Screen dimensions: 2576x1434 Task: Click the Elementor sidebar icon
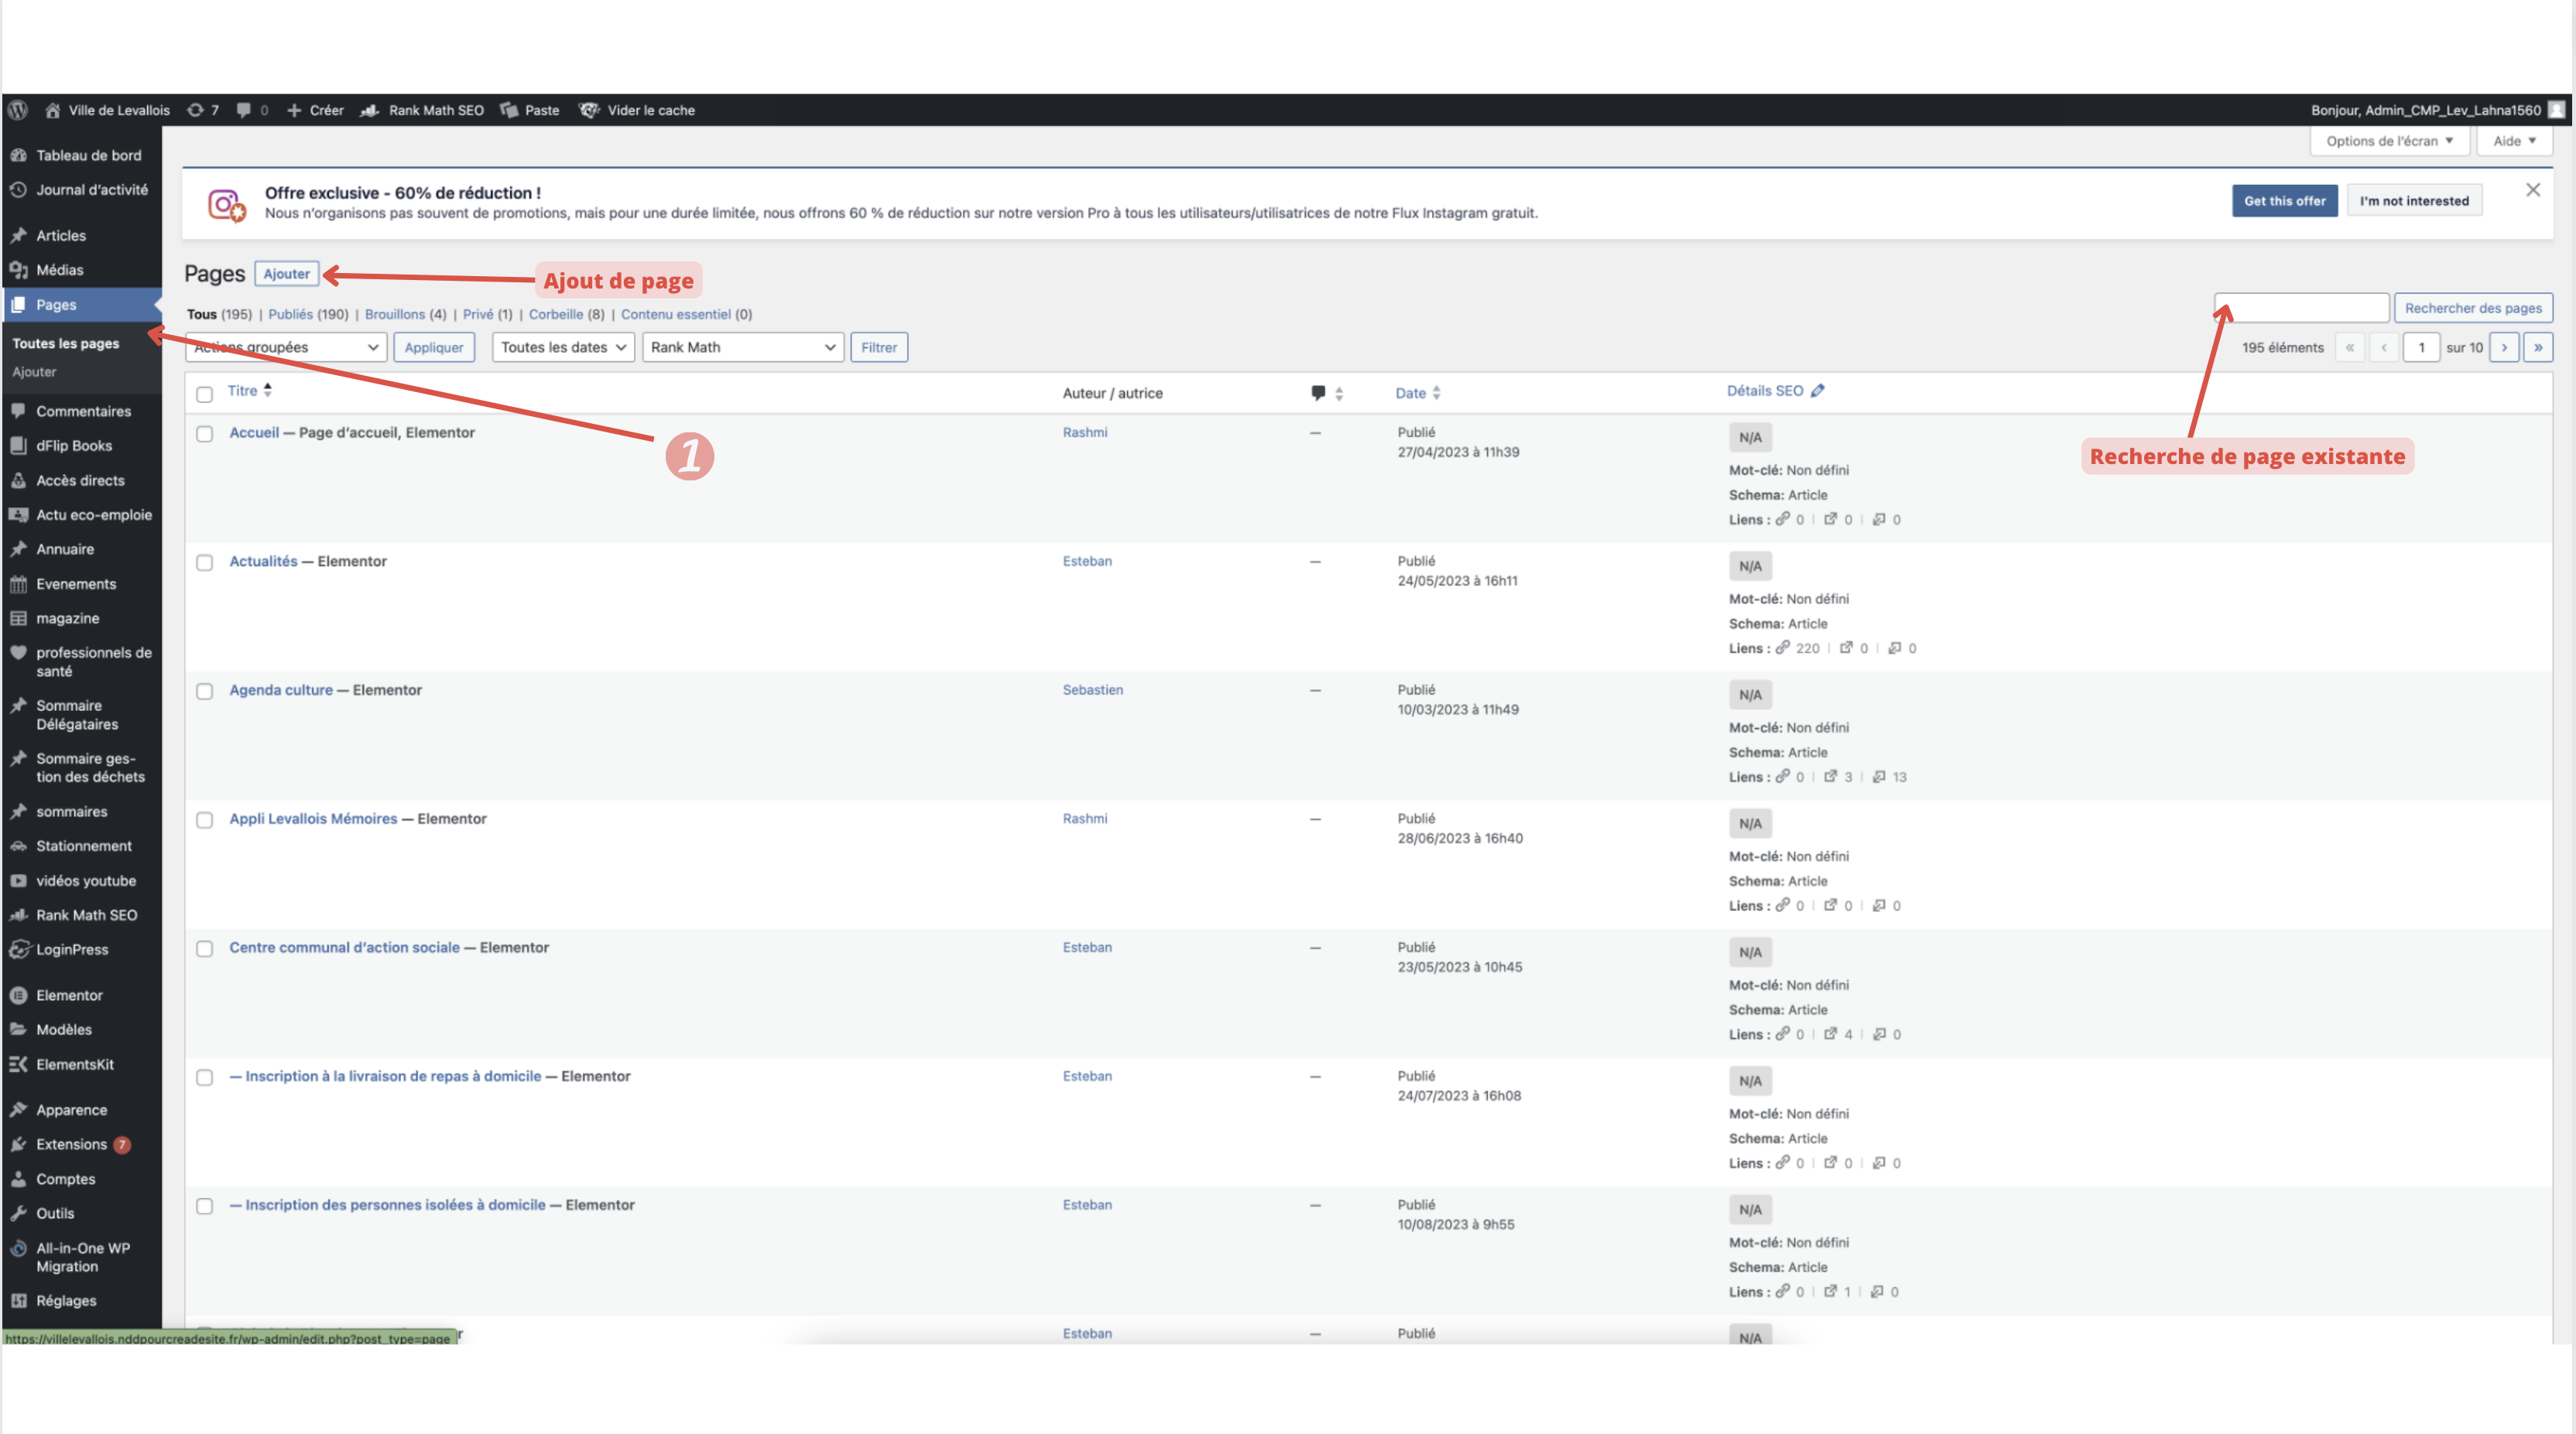(18, 995)
